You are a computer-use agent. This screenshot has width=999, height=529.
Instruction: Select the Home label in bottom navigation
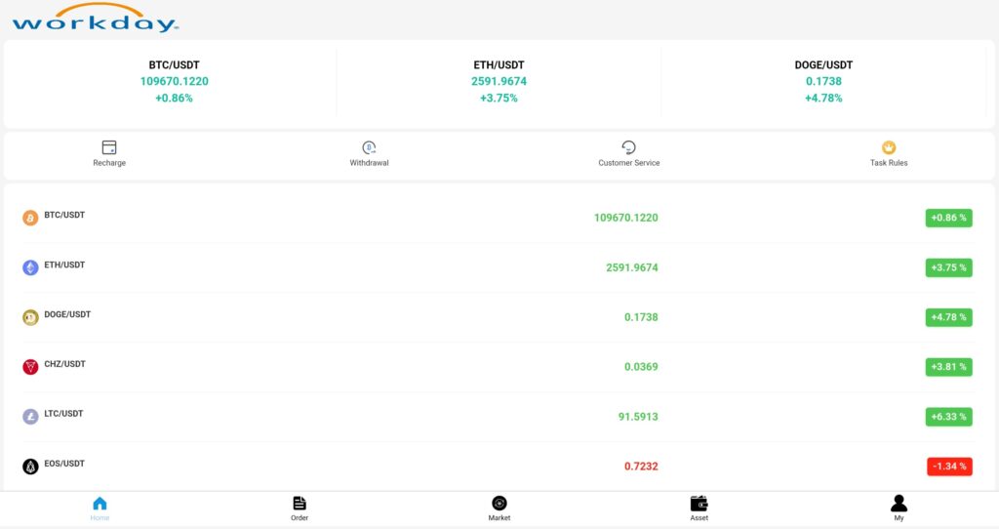point(100,518)
